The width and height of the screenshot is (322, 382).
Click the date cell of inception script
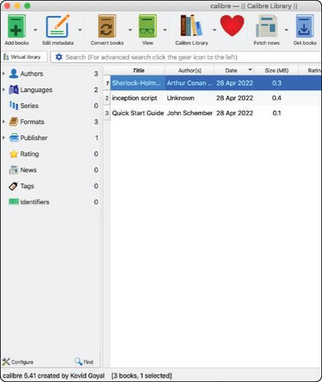click(x=234, y=98)
